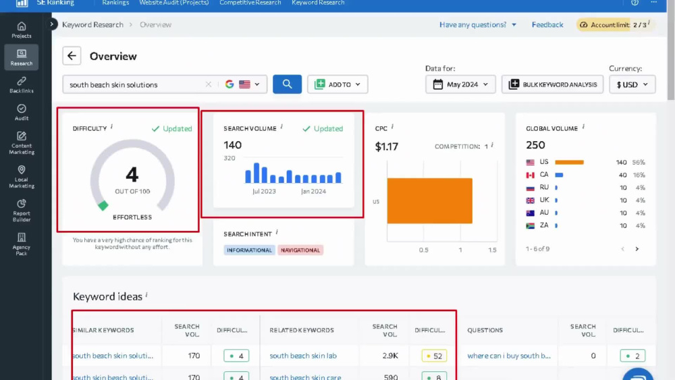Click the SE Ranking logo icon
The width and height of the screenshot is (675, 380).
22,3
